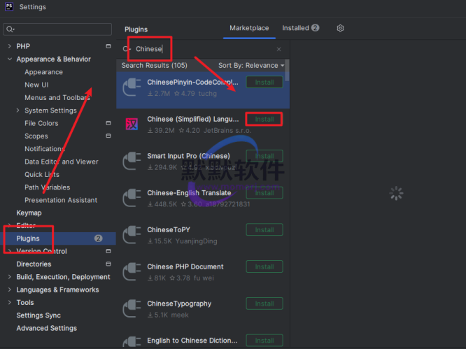Viewport: 466px width, 349px height.
Task: Focus the settings search field
Action: 57,29
